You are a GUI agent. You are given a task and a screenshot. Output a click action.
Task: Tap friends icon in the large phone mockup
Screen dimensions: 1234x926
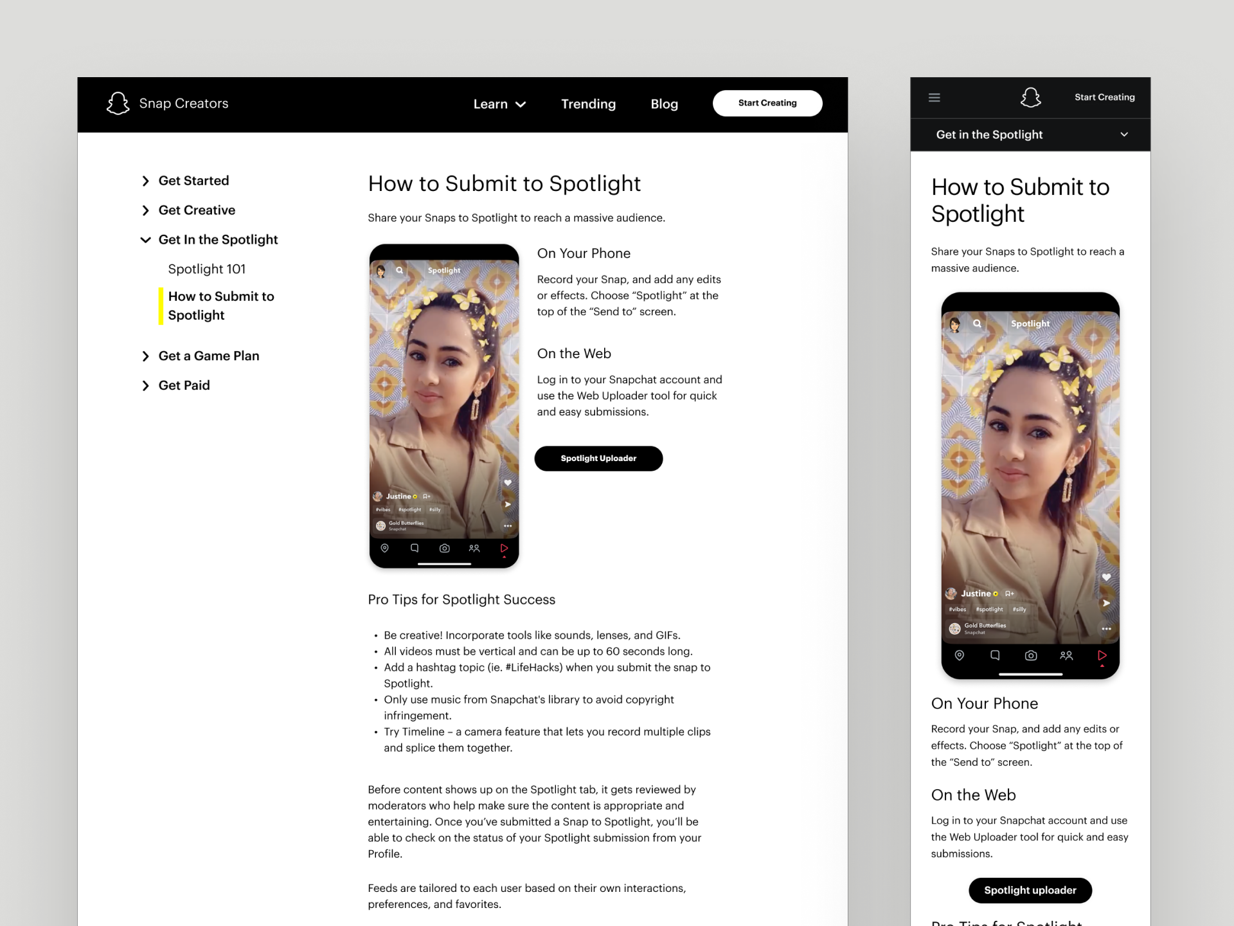[1066, 655]
